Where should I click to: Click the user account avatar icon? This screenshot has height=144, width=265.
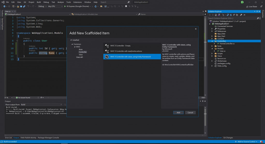coord(242,2)
